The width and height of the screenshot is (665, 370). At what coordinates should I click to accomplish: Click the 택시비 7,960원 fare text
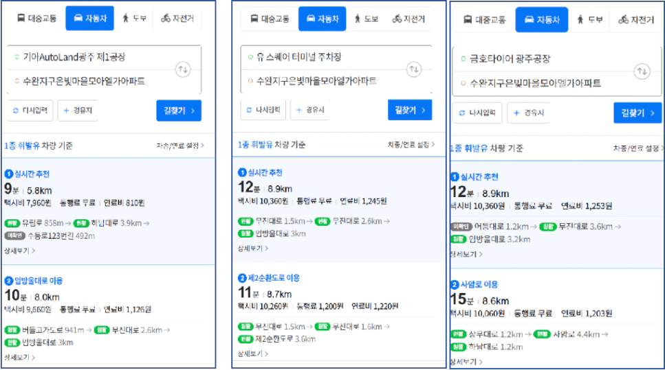28,203
